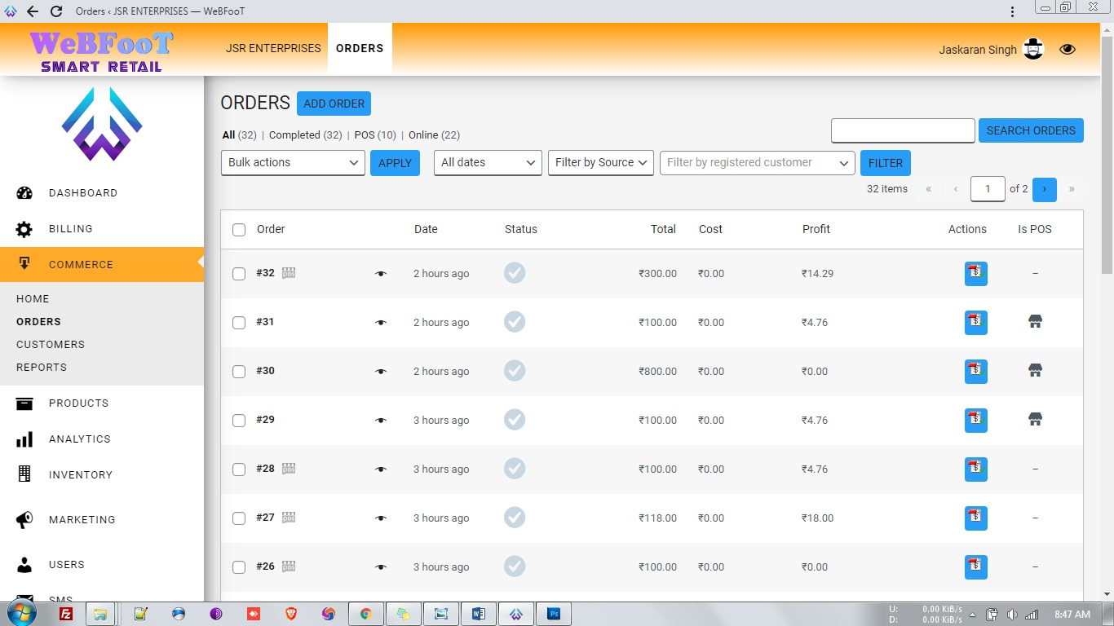Click the eye icon in top header

pos(1068,50)
